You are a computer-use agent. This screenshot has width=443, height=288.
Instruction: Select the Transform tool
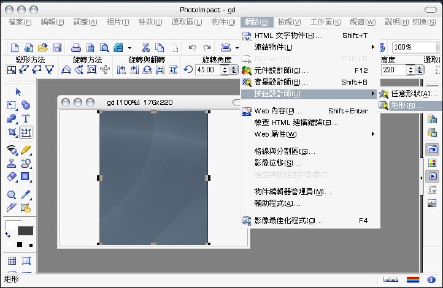(x=26, y=132)
